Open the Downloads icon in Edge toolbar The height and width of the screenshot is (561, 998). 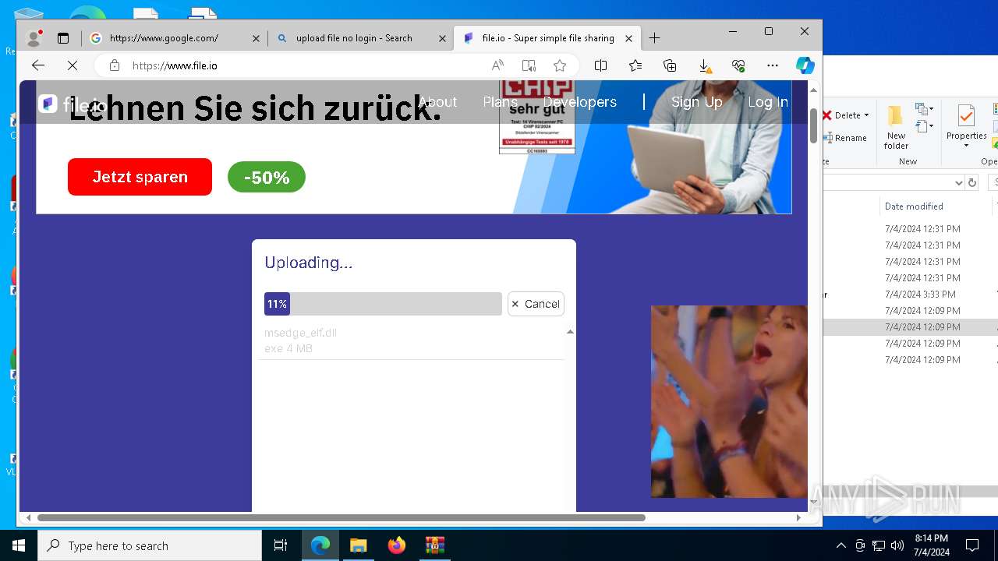click(704, 65)
